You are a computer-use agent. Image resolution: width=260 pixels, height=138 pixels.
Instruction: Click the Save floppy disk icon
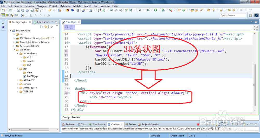coord(18,10)
